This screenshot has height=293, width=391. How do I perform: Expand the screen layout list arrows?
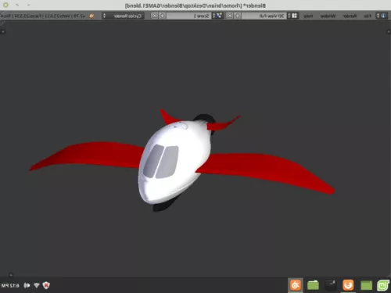click(x=289, y=16)
